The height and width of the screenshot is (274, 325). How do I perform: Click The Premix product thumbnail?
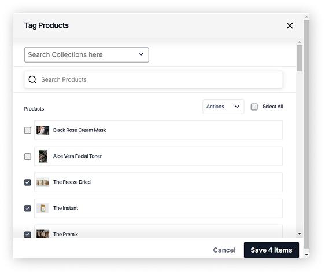click(x=43, y=233)
